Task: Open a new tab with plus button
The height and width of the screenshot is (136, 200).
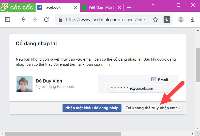Action: point(129,7)
